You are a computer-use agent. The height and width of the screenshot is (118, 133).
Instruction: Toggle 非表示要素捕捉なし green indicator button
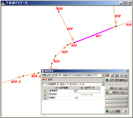[116, 80]
